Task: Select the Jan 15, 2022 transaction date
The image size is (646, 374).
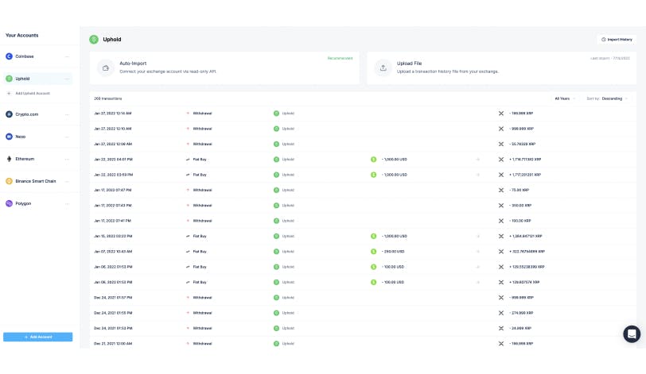Action: (113, 237)
